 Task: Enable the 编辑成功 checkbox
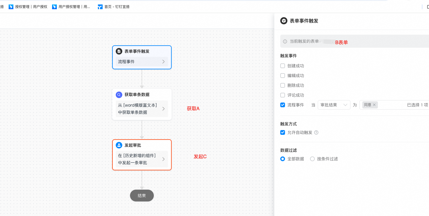click(x=283, y=76)
